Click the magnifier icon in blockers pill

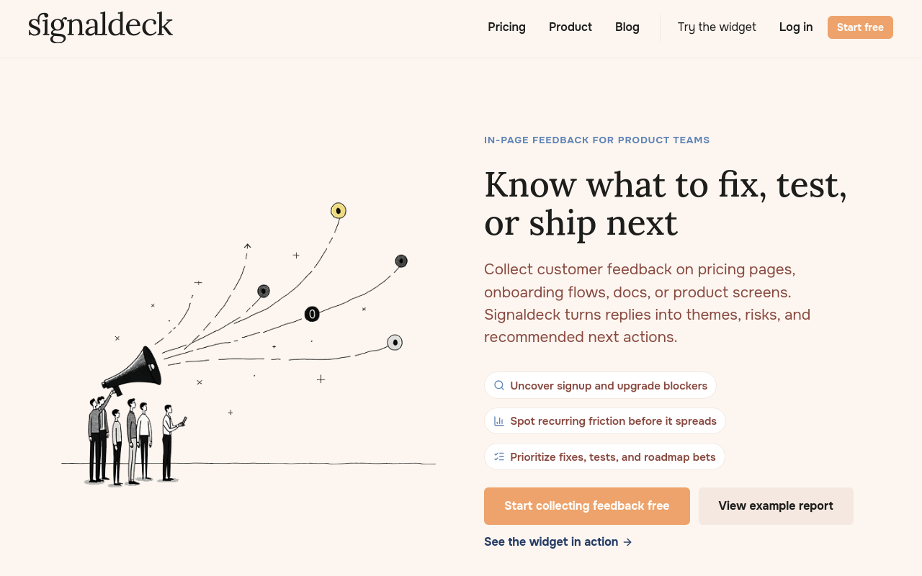coord(499,385)
